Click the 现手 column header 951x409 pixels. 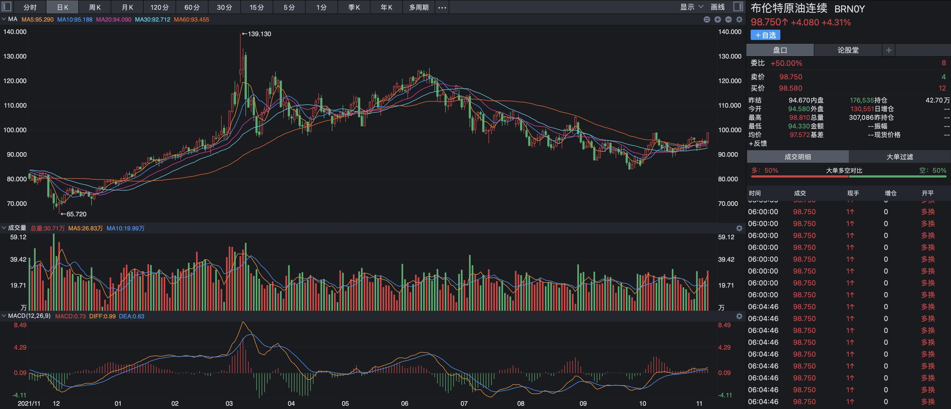pos(853,193)
